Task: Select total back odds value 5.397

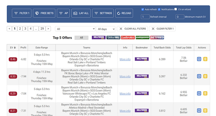Action: [162, 76]
